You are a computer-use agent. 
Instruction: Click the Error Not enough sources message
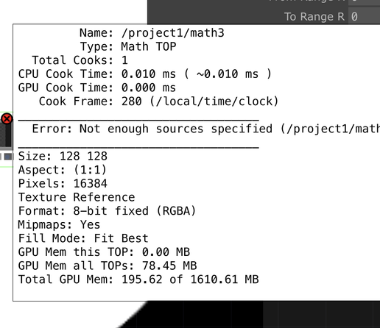tap(206, 129)
